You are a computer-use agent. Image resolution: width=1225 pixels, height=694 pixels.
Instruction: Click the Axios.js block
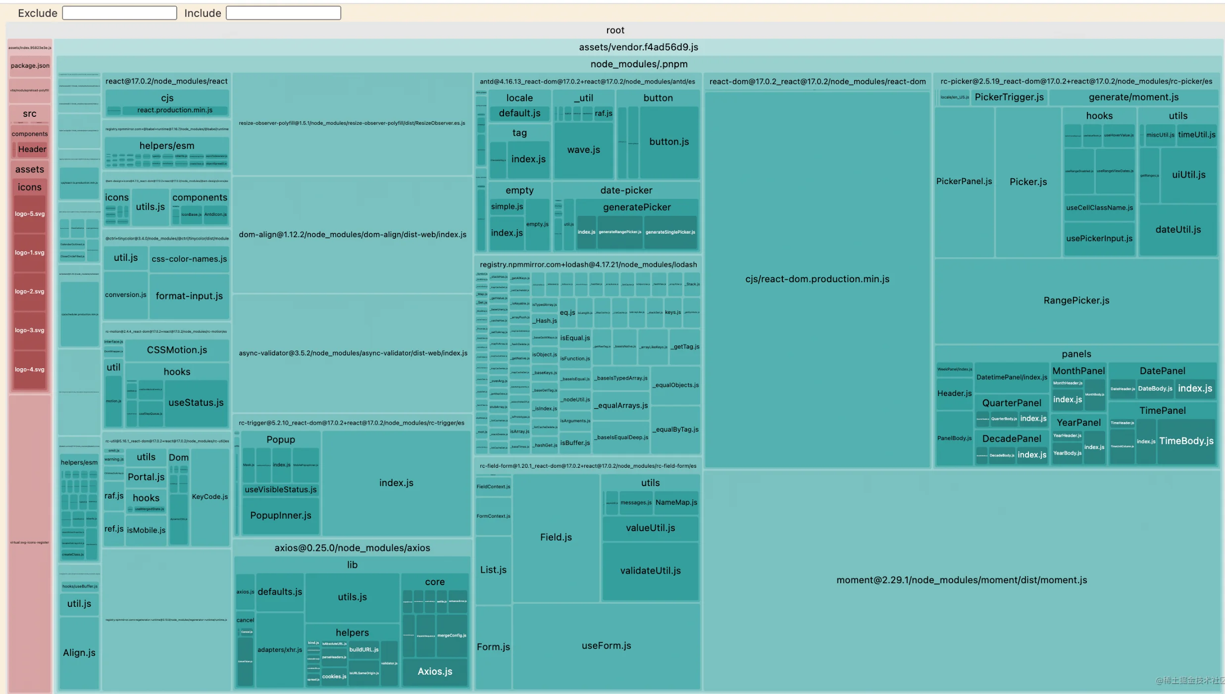tap(435, 672)
